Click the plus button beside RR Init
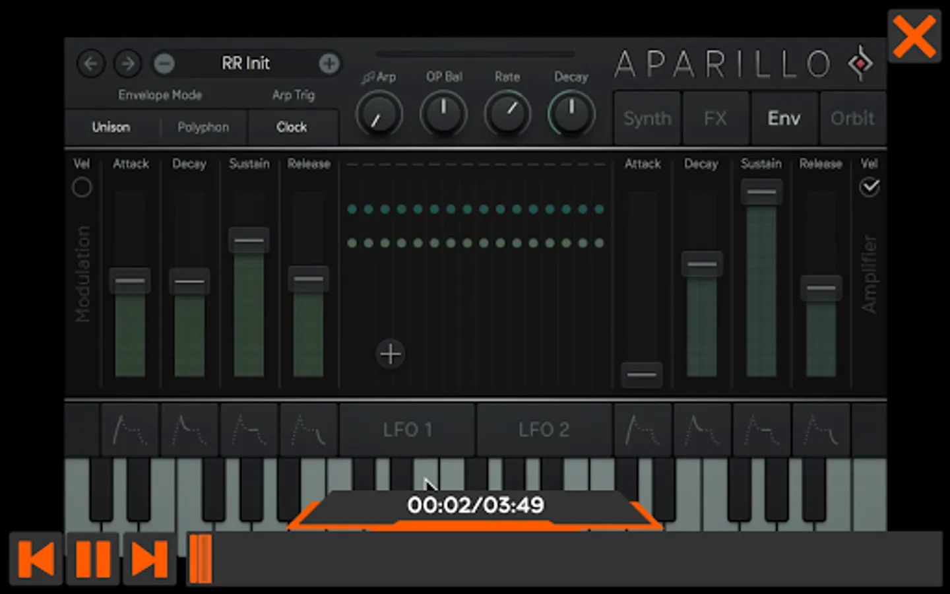The image size is (950, 594). coord(329,63)
